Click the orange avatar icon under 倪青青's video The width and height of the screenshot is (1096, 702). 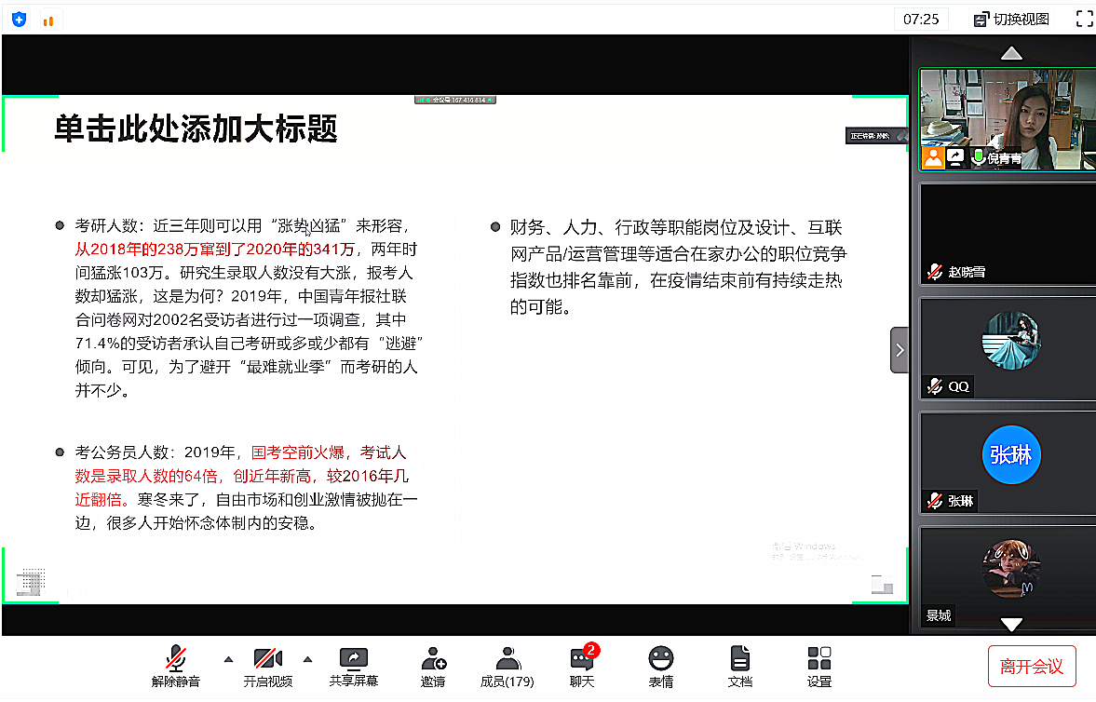tap(933, 157)
